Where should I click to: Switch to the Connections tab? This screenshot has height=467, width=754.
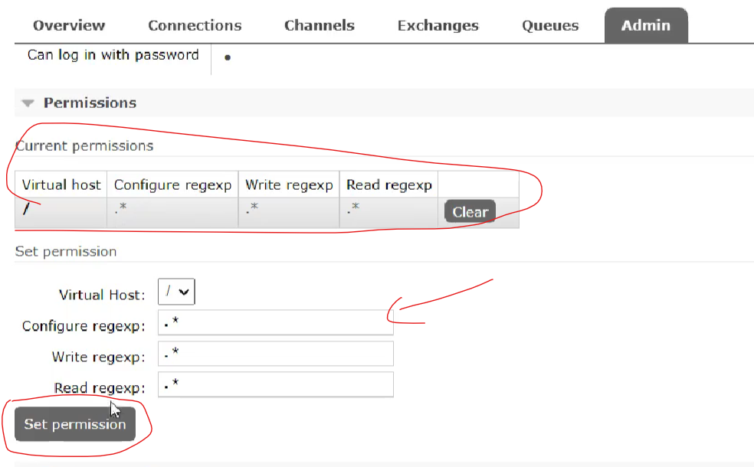pos(195,25)
